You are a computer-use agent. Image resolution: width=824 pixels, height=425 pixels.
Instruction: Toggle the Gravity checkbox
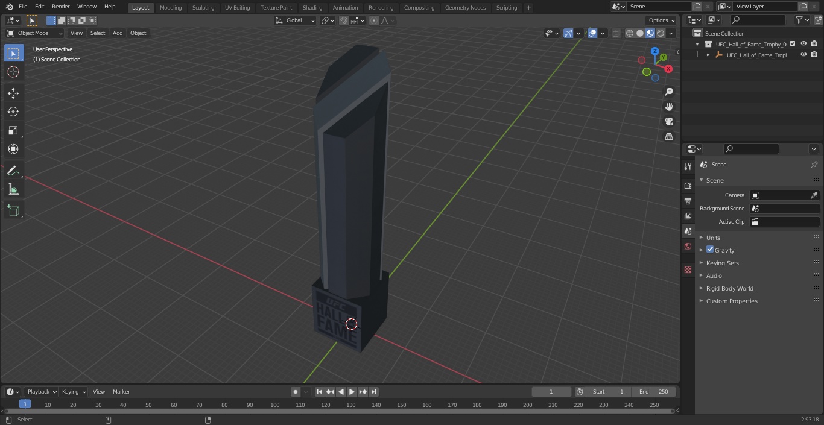(x=710, y=250)
